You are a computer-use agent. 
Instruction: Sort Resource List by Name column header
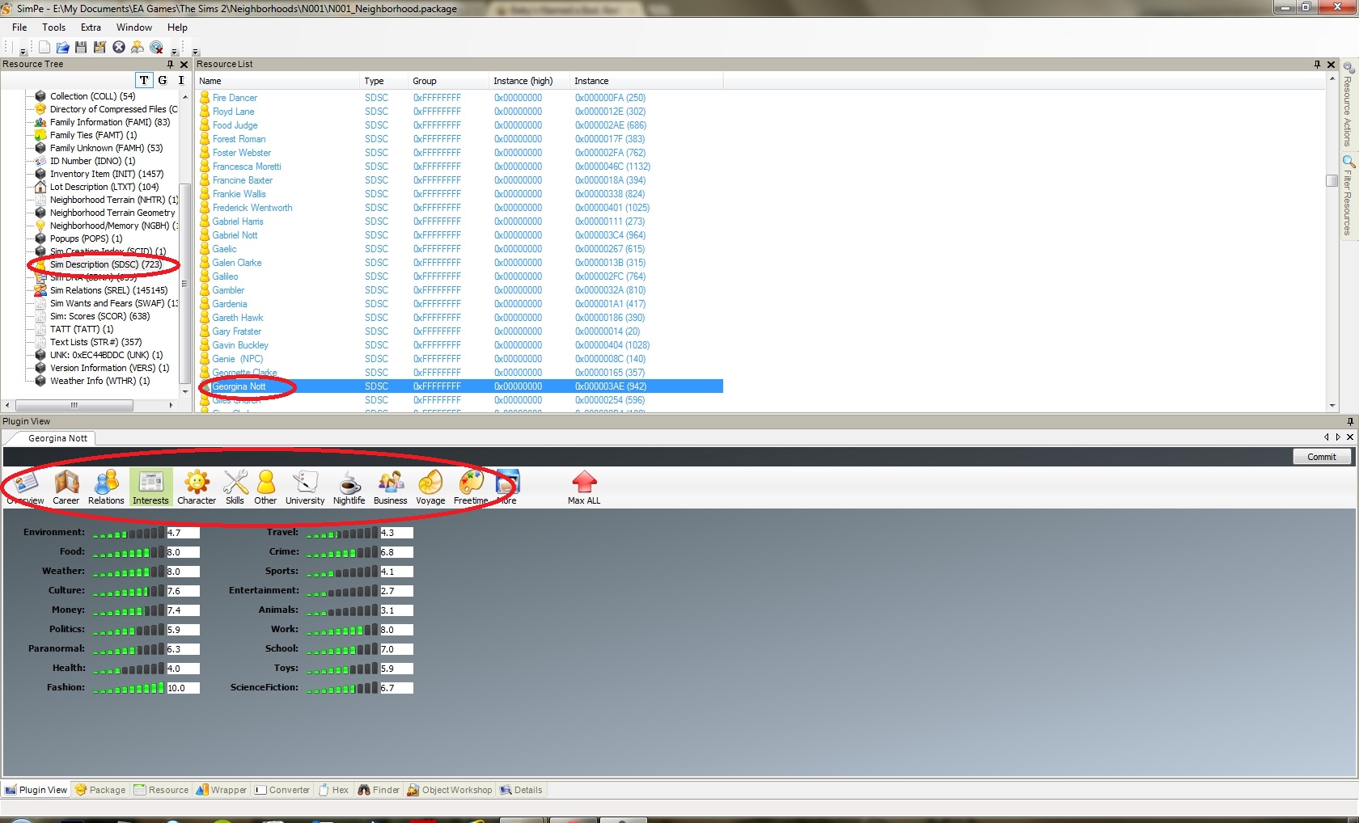pyautogui.click(x=277, y=81)
